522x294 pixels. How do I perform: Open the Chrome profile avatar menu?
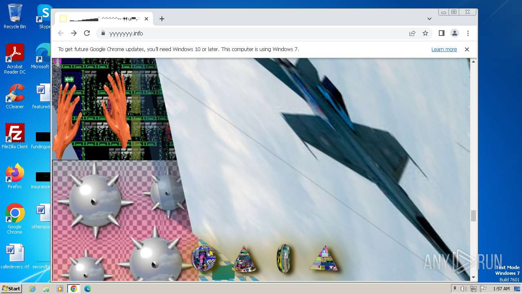pos(454,33)
